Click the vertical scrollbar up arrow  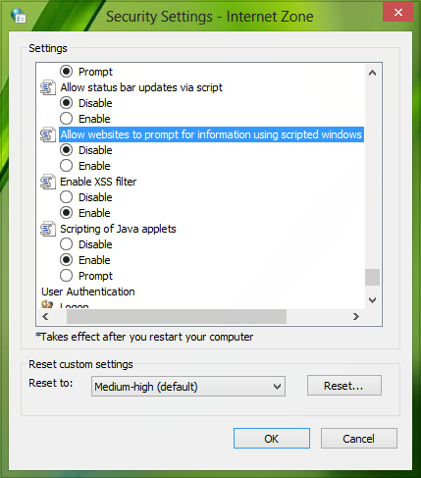click(x=372, y=73)
